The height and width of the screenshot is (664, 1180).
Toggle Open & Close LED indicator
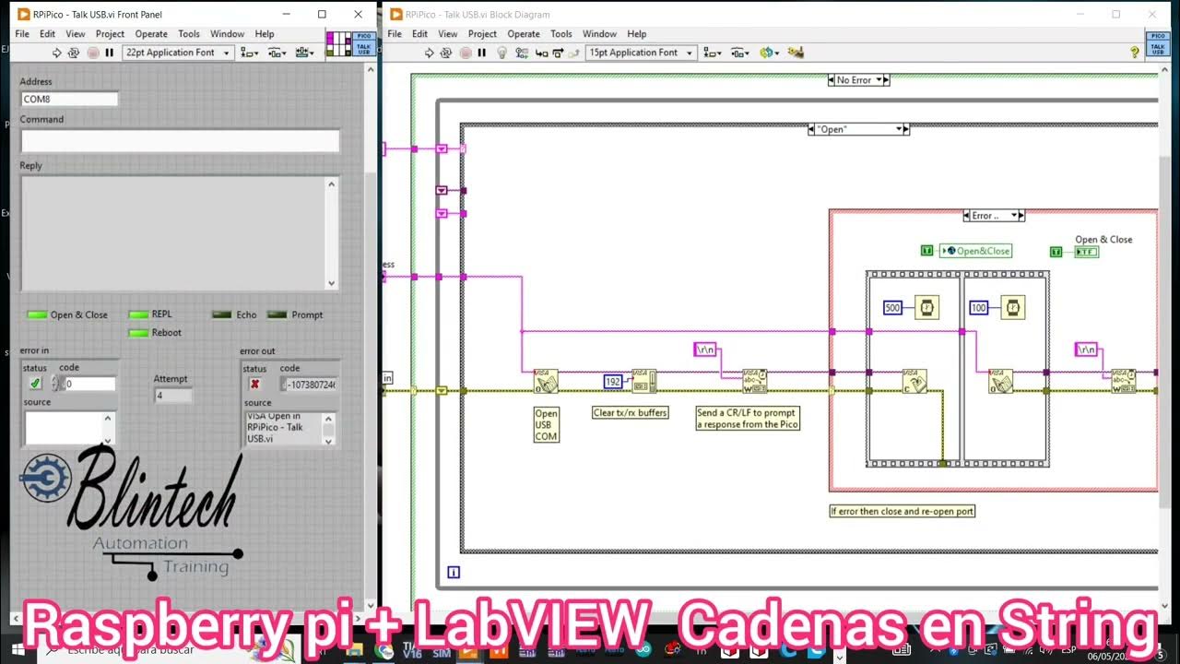[37, 315]
